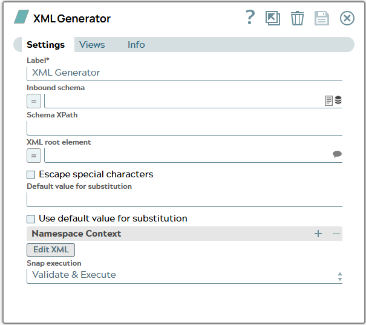
Task: Click the database stack icon in Inbound schema
Action: [338, 100]
